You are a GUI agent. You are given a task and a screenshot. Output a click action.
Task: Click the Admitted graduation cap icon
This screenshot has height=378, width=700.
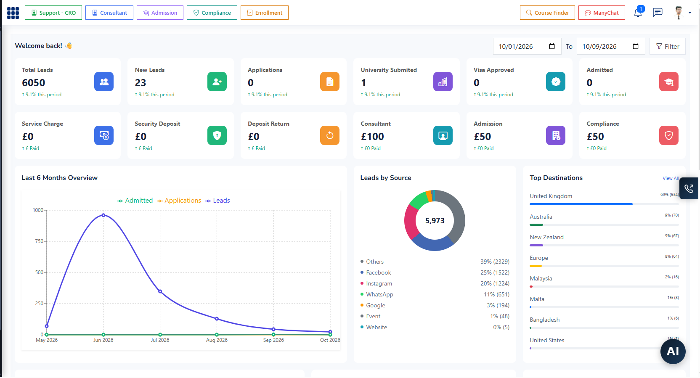(x=669, y=82)
